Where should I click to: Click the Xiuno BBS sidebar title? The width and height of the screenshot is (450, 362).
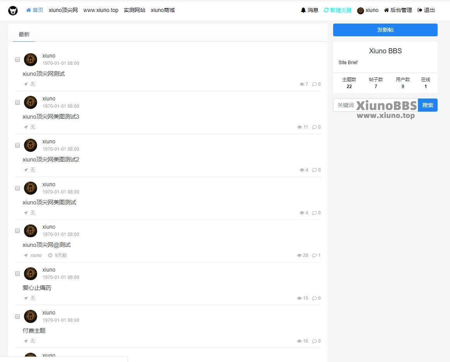[385, 51]
